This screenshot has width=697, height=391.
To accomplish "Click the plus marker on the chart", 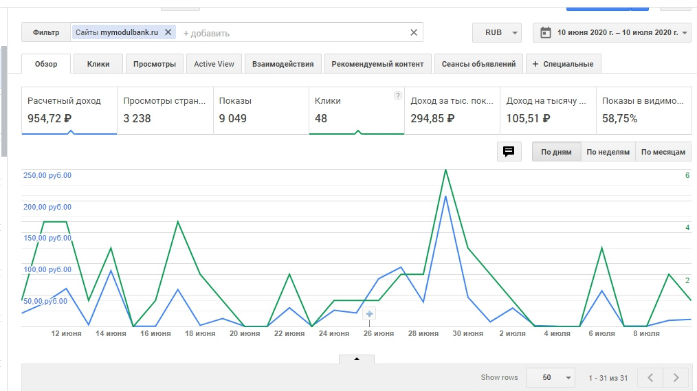I will click(369, 314).
